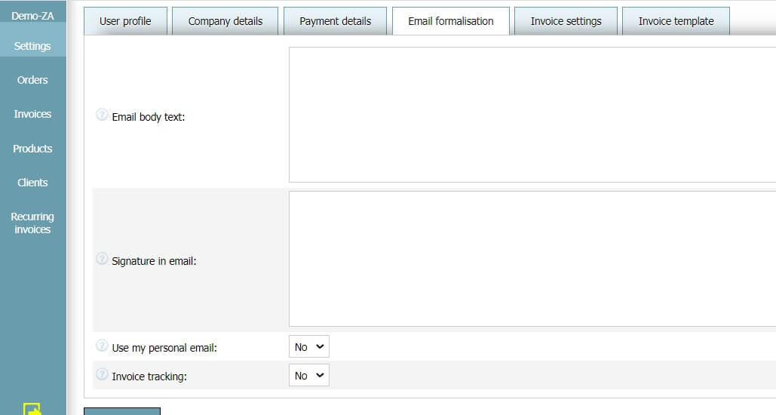Image resolution: width=776 pixels, height=415 pixels.
Task: Open Orders in the sidebar
Action: (32, 80)
